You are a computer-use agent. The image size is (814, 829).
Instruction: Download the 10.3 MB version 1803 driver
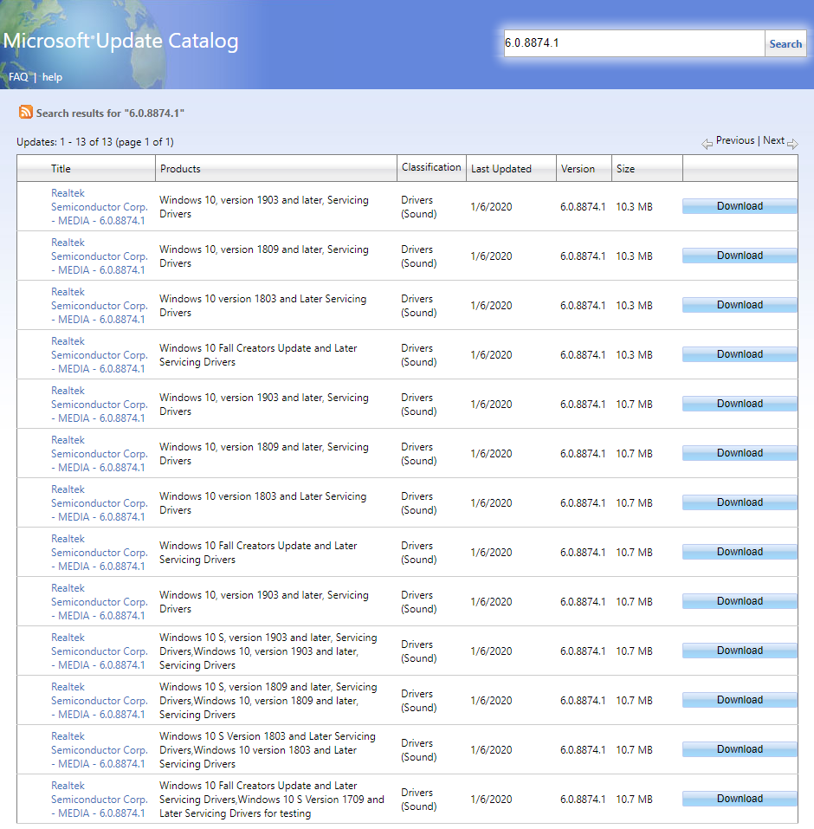(x=740, y=305)
